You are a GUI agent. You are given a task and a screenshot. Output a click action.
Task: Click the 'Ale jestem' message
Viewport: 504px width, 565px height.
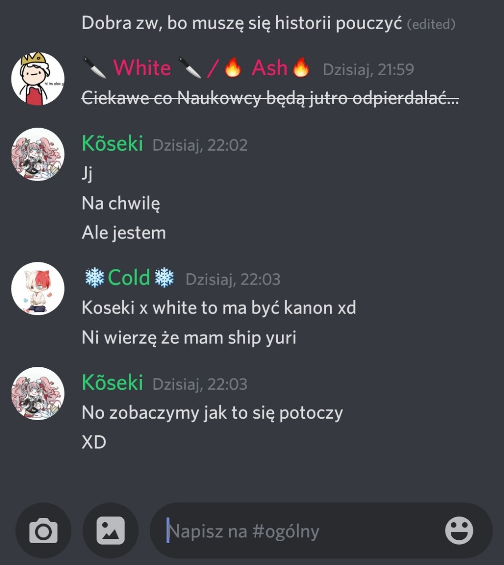[124, 233]
